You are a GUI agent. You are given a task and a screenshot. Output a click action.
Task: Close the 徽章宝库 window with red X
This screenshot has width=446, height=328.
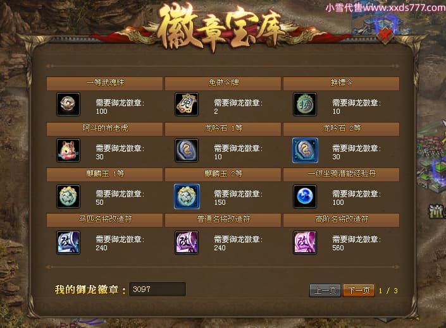point(385,35)
